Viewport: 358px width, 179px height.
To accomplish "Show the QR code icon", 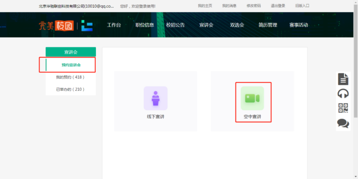I will [x=343, y=108].
